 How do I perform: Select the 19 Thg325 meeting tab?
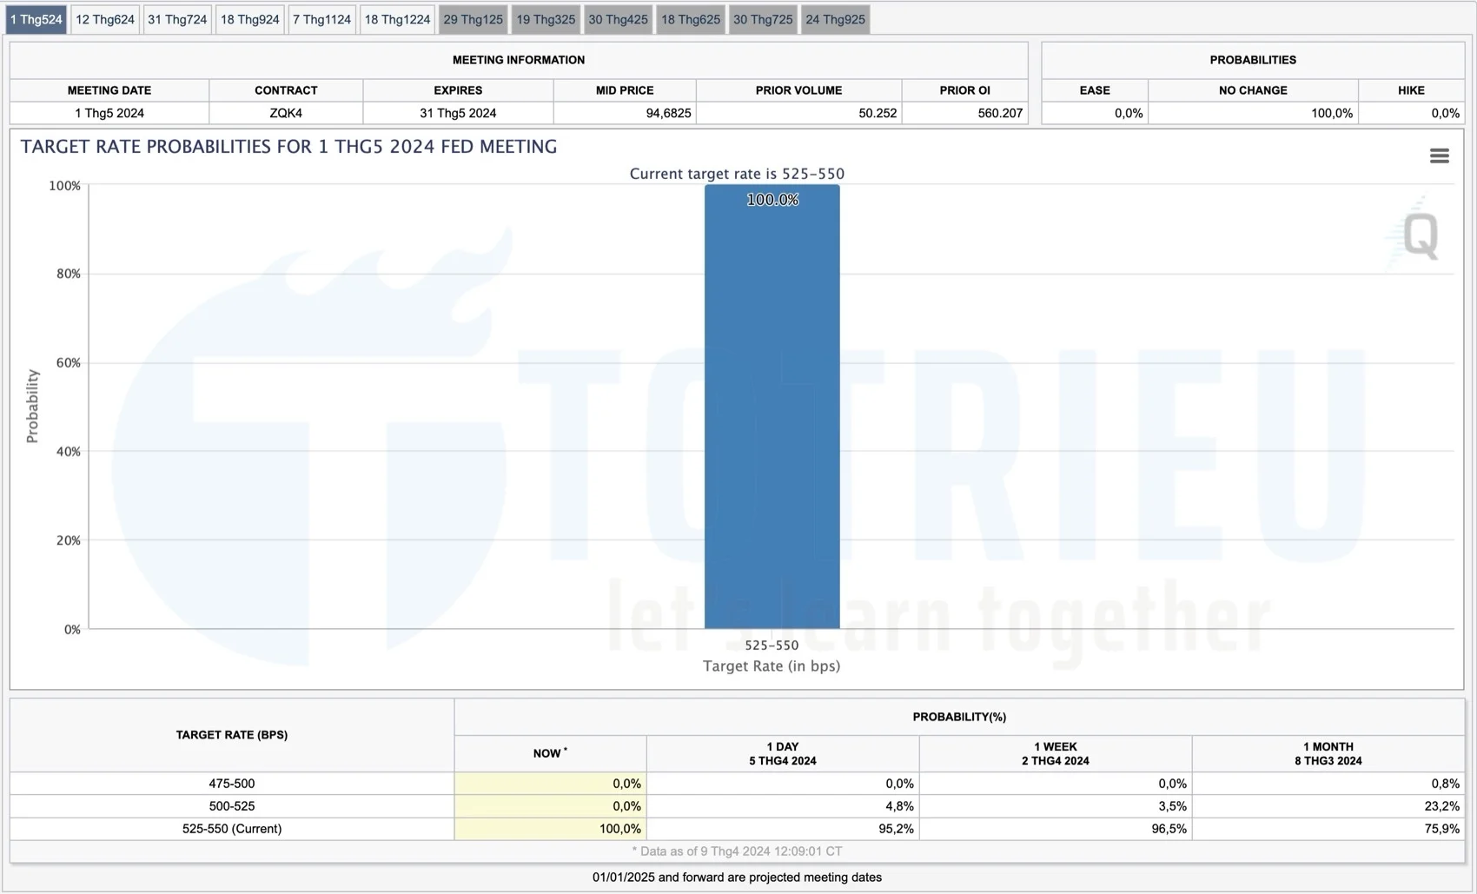point(546,18)
